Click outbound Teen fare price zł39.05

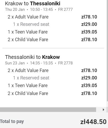[x=89, y=32]
